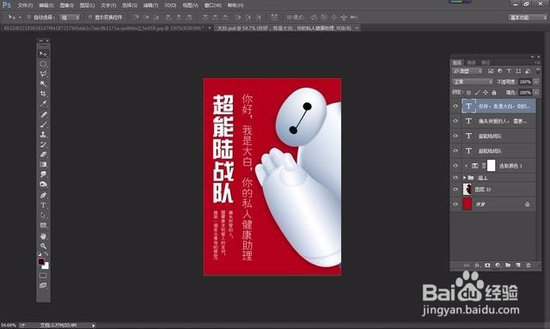Image resolution: width=550 pixels, height=329 pixels.
Task: Select the Zoom tool
Action: (43, 246)
